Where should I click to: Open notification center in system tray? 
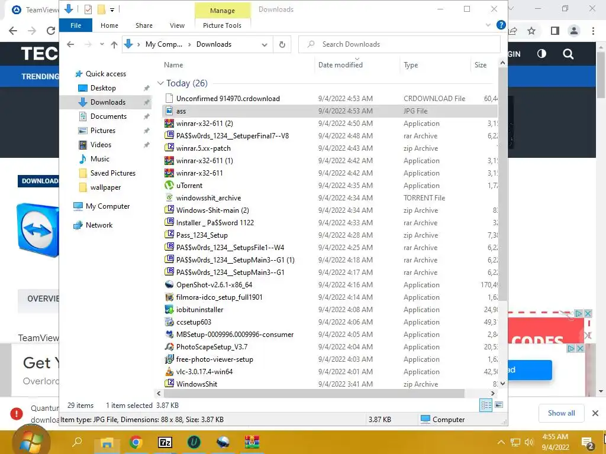point(587,443)
